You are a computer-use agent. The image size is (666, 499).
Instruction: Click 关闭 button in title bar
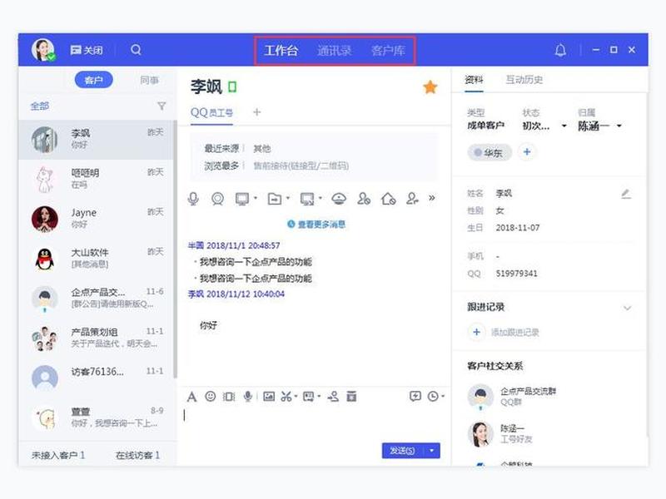pos(87,50)
